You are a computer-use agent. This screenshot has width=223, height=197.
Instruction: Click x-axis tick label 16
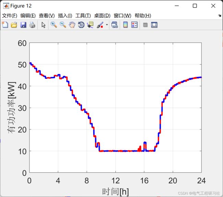pyautogui.click(x=144, y=181)
